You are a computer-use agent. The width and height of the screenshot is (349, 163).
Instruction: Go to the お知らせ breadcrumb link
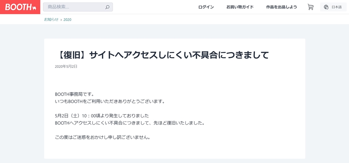point(51,20)
